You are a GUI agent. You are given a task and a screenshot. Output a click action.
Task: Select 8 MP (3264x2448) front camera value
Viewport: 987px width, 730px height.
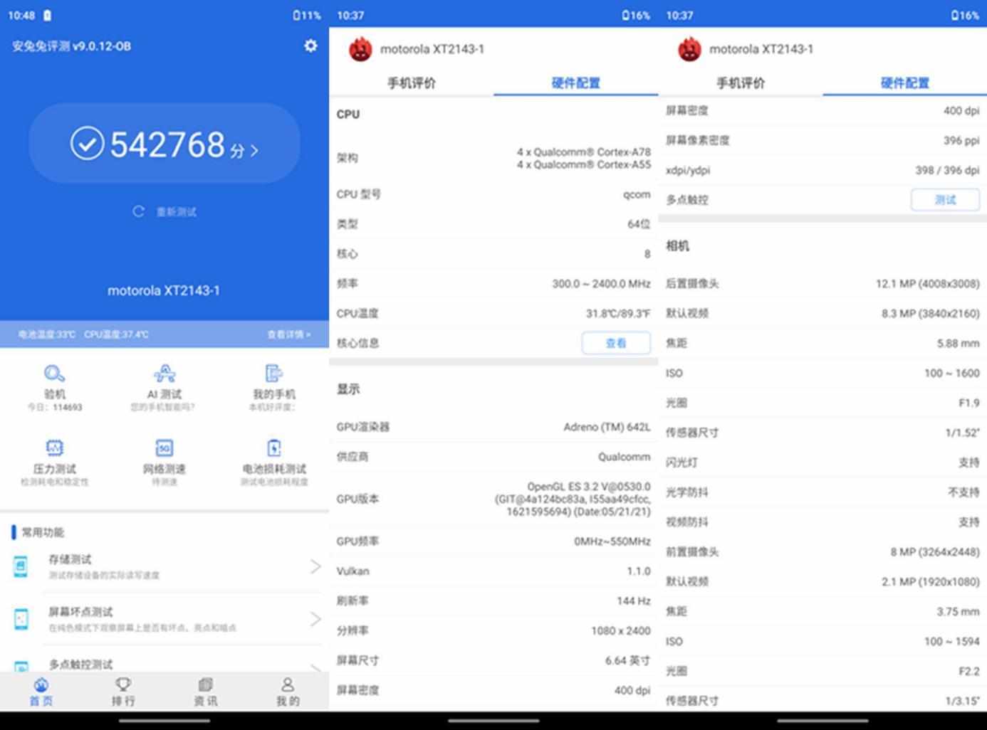point(934,551)
